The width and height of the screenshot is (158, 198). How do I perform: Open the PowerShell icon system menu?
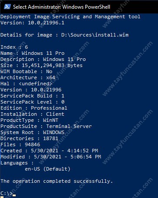[7, 7]
